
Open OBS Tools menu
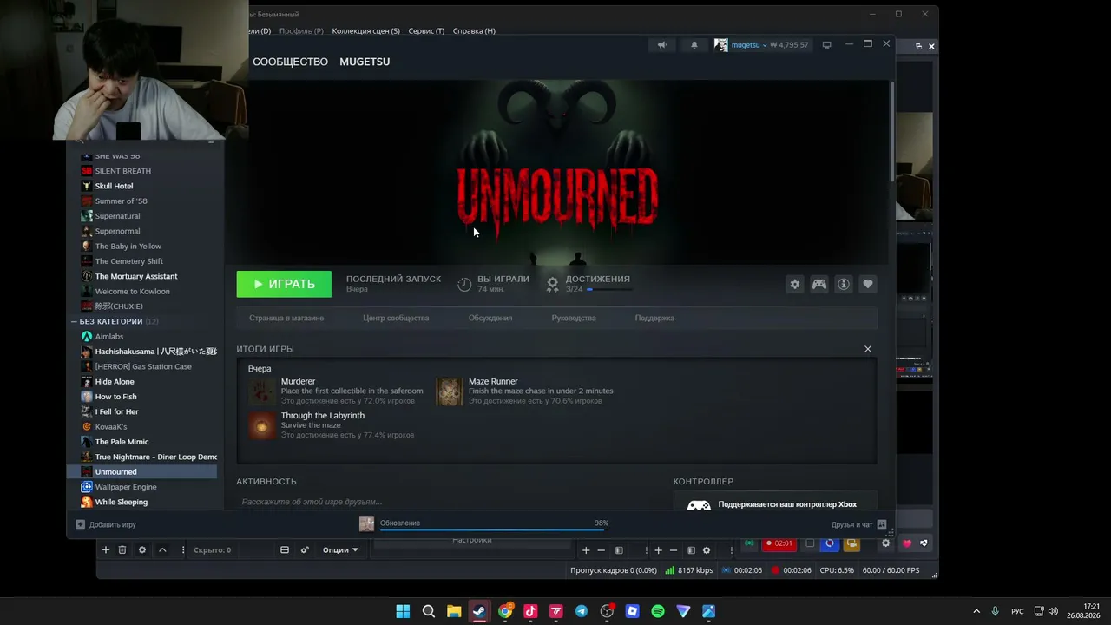426,31
